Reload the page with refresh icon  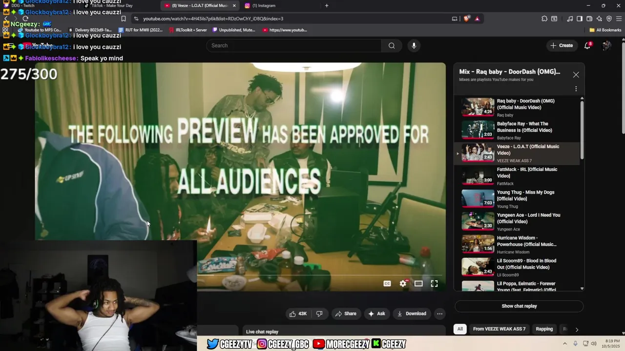pos(25,19)
